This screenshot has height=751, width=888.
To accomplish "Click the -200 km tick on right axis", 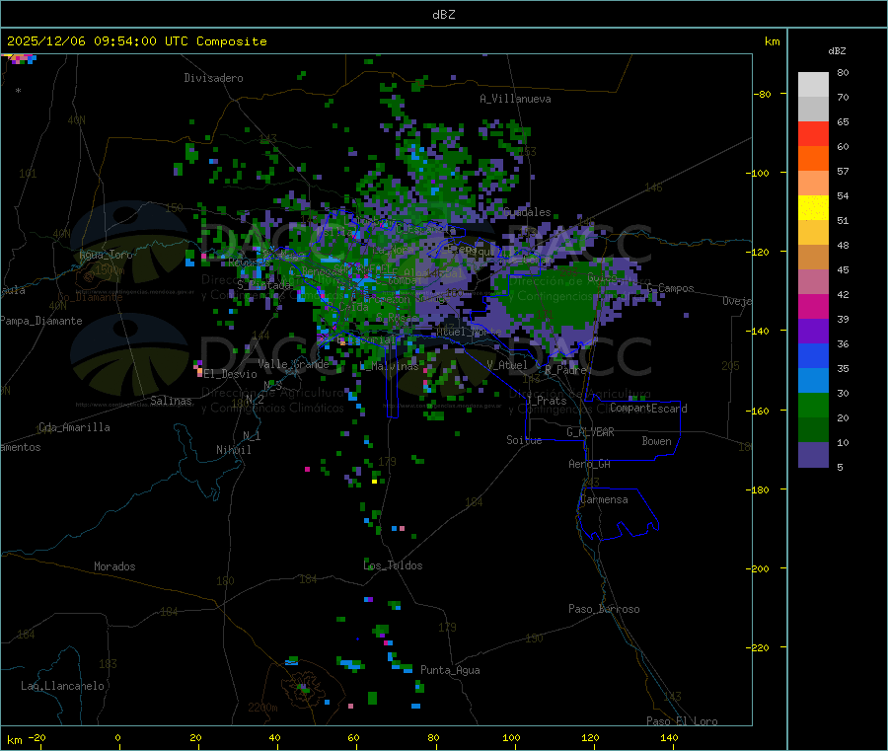I will pyautogui.click(x=761, y=568).
